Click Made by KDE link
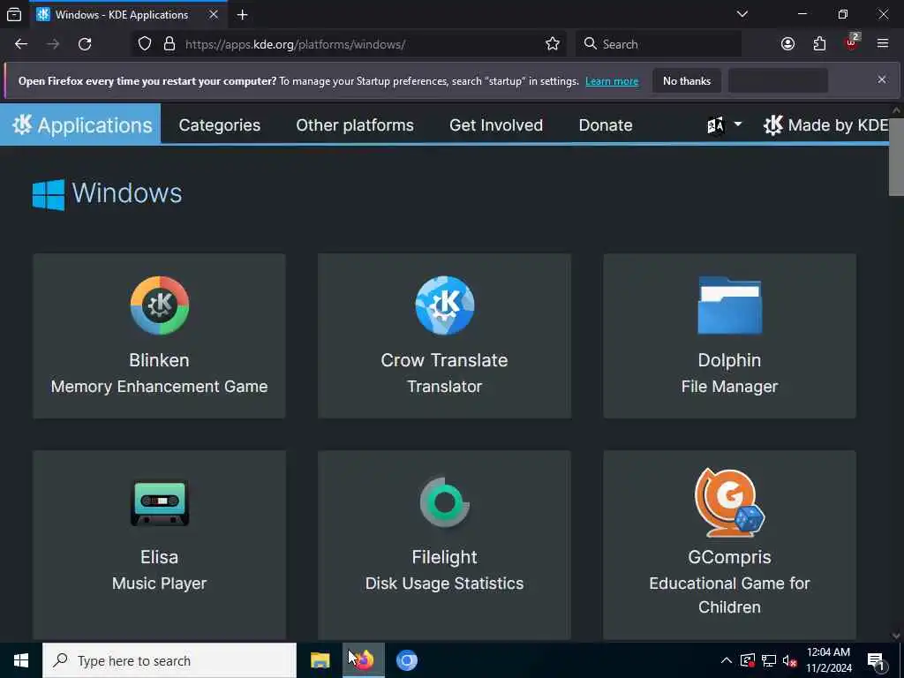 [825, 125]
